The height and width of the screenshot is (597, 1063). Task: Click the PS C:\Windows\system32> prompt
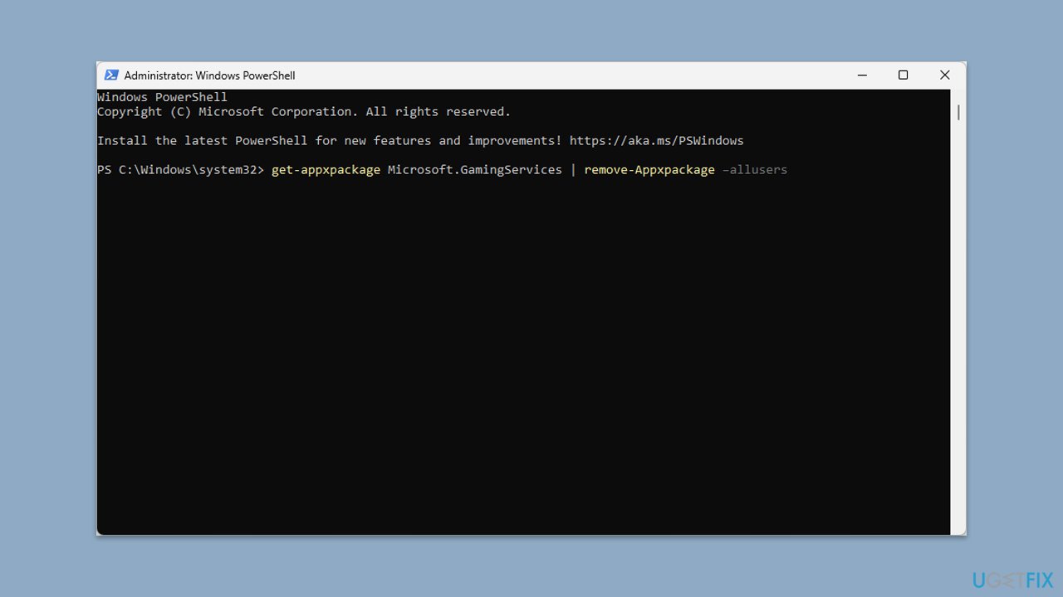(180, 170)
